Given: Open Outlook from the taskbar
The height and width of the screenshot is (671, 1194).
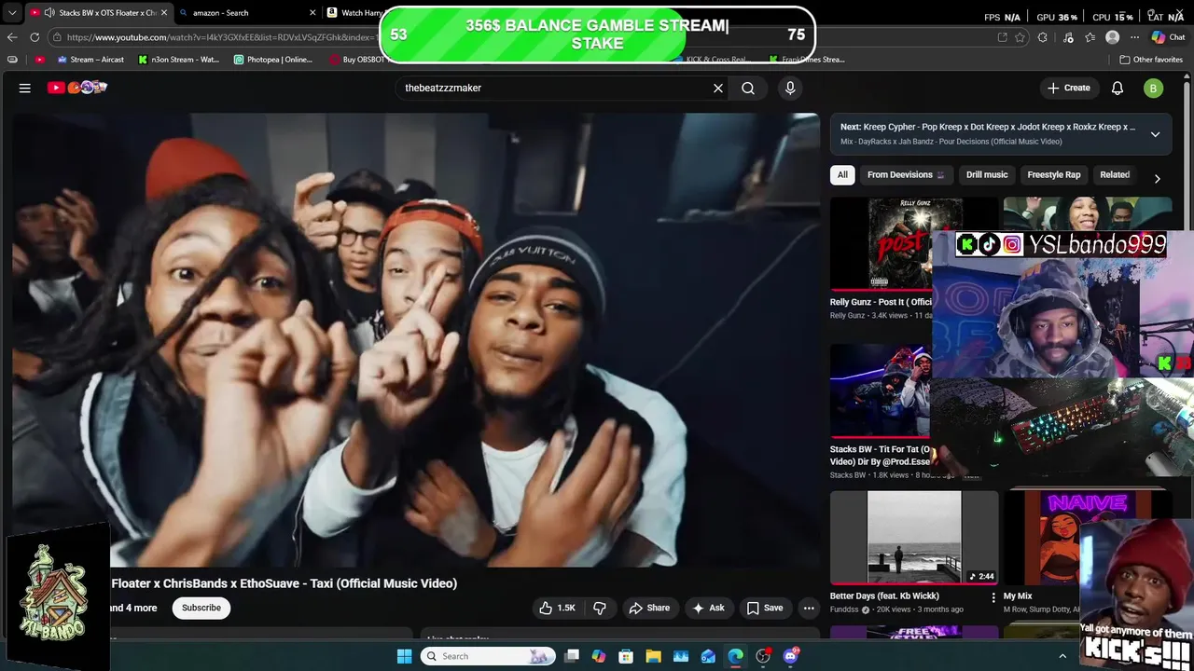Looking at the screenshot, I should (708, 656).
